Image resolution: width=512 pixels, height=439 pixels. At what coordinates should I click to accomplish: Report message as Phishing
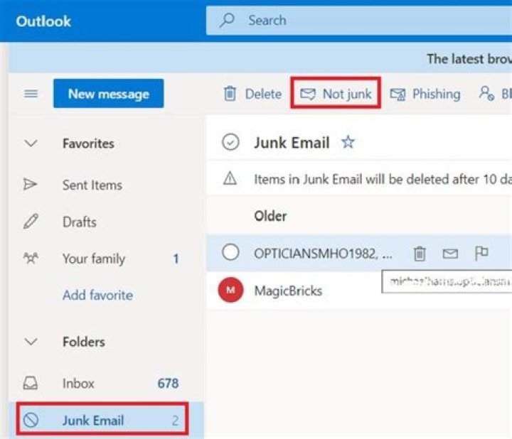click(x=425, y=94)
